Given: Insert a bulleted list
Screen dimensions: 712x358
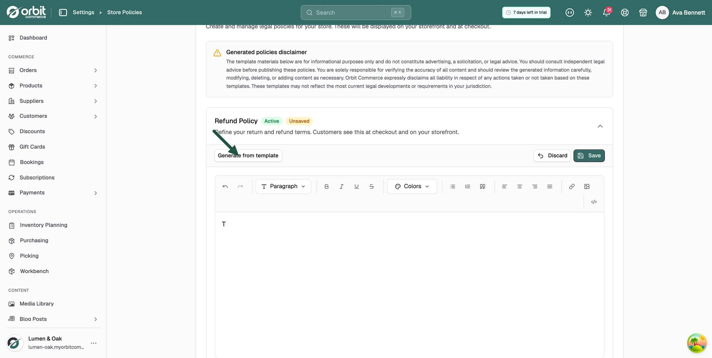Looking at the screenshot, I should tap(453, 186).
